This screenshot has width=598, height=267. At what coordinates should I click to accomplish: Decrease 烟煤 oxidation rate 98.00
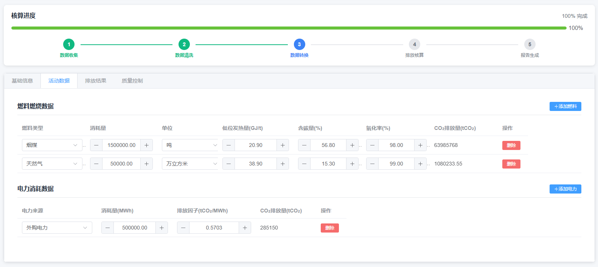[372, 145]
